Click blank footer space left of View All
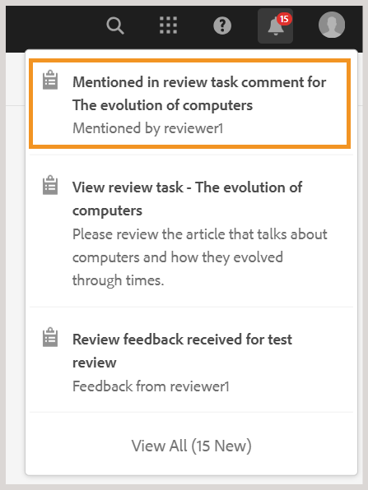This screenshot has height=490, width=368. (x=78, y=446)
